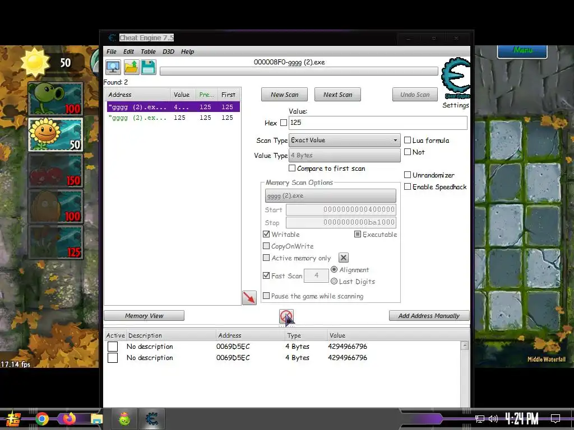Toggle the Writable checkbox
Image resolution: width=574 pixels, height=430 pixels.
click(266, 234)
